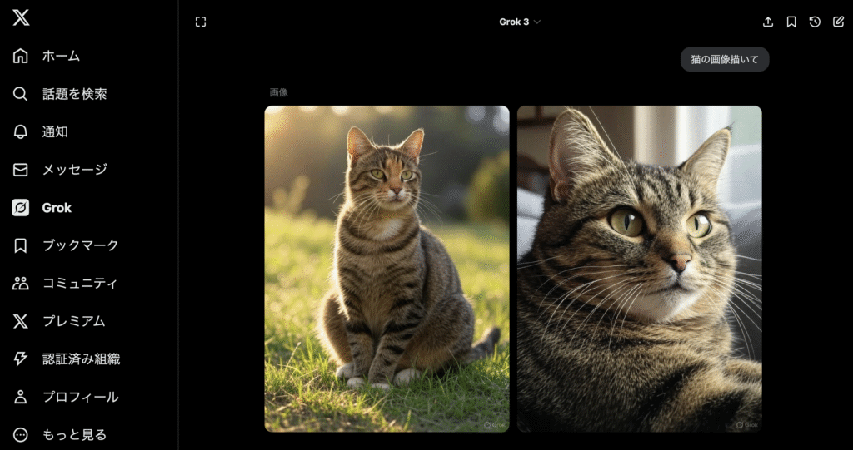This screenshot has height=450, width=853.
Task: Click the more circle ellipsis icon
Action: click(x=20, y=435)
